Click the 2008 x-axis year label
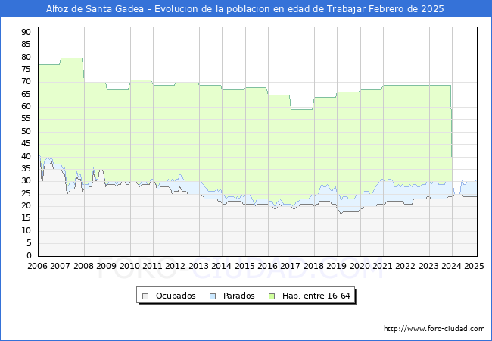Image resolution: width=492 pixels, height=341 pixels. [x=83, y=266]
